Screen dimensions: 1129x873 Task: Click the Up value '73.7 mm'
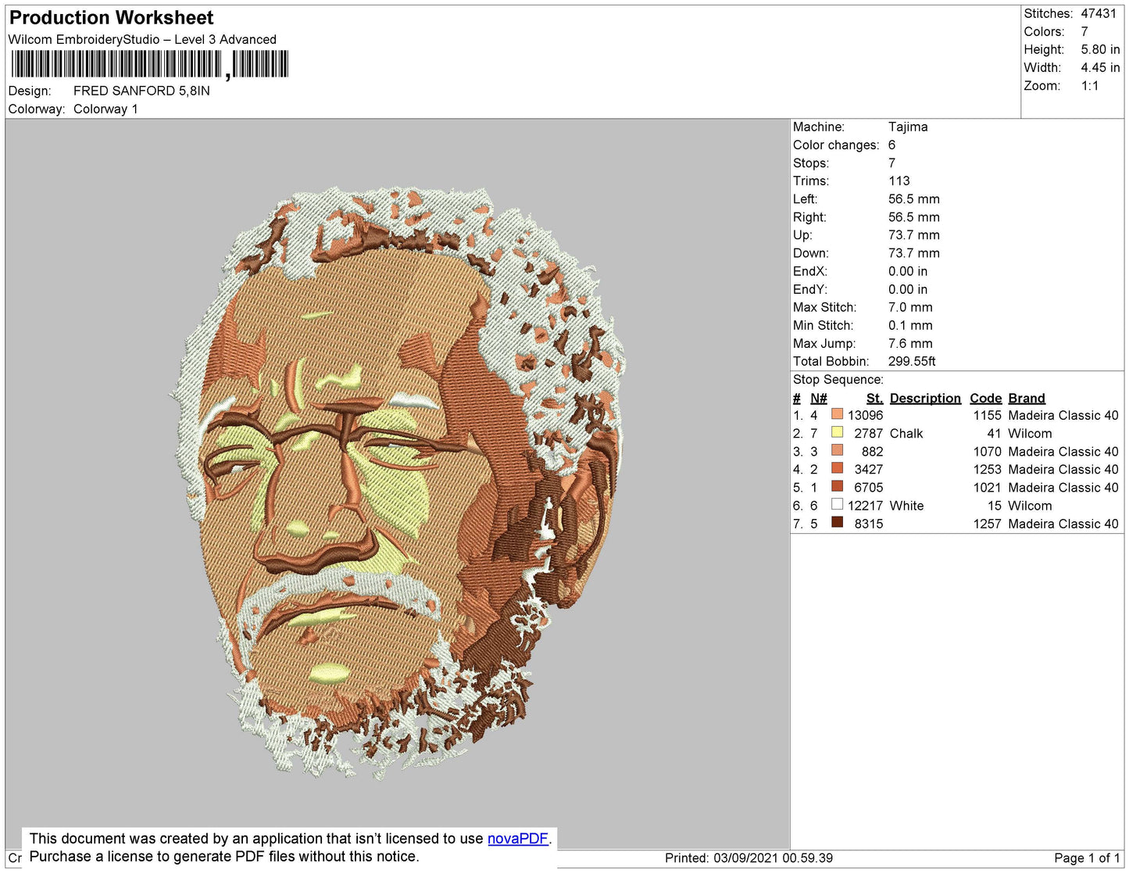[914, 234]
